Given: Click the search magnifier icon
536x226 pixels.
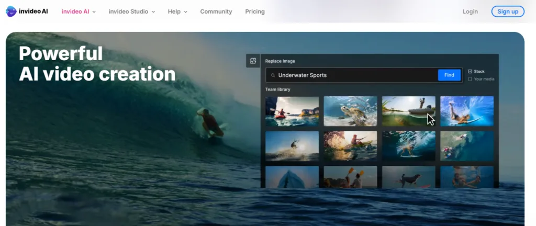Looking at the screenshot, I should pyautogui.click(x=273, y=75).
